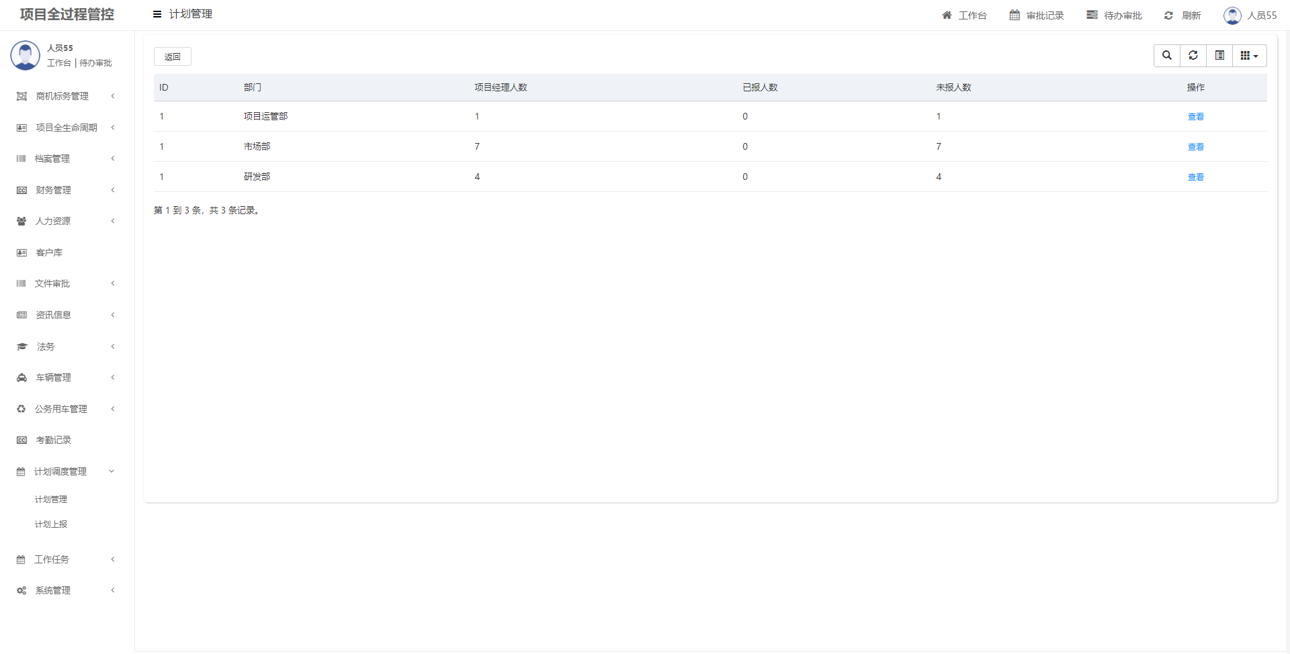This screenshot has height=654, width=1290.
Task: Click the user avatar in the sidebar
Action: (26, 56)
